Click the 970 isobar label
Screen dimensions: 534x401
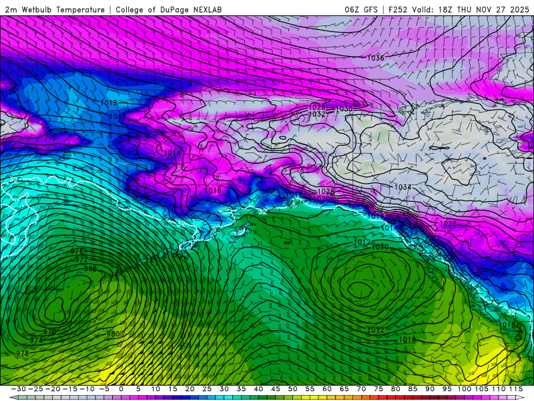pyautogui.click(x=49, y=331)
